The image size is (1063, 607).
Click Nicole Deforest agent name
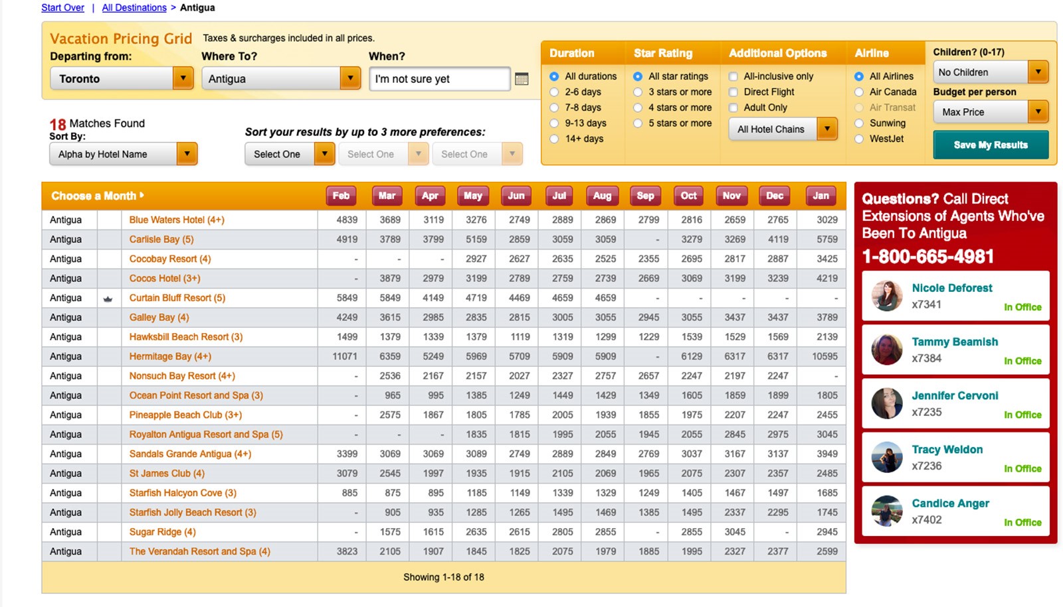tap(952, 288)
